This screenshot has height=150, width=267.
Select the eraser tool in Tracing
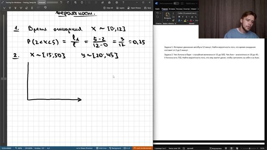tap(27, 8)
